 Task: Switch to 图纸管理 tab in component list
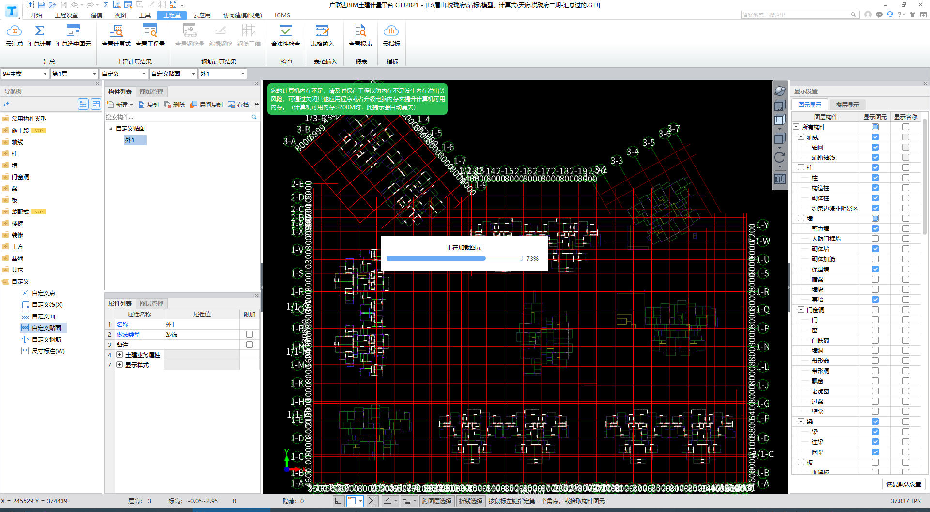tap(152, 91)
